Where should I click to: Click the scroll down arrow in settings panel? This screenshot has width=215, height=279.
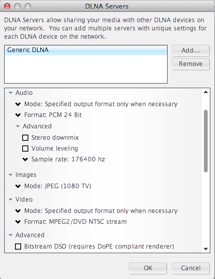[x=206, y=249]
